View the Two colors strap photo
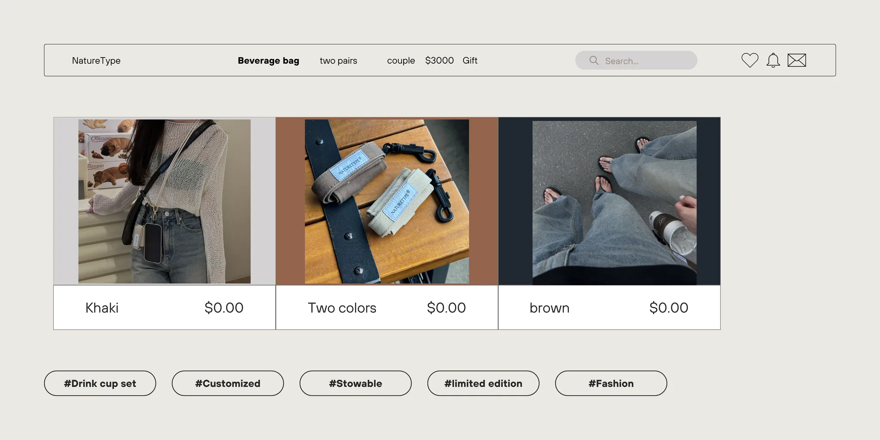880x440 pixels. (x=387, y=201)
